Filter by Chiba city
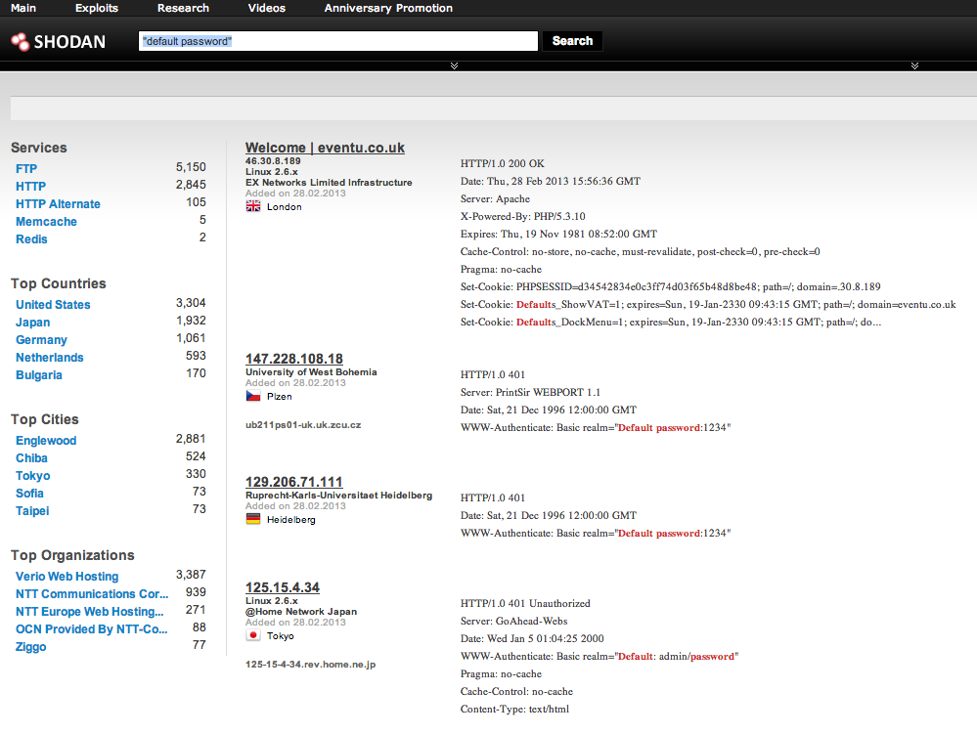Viewport: 977px width, 734px height. (x=31, y=457)
